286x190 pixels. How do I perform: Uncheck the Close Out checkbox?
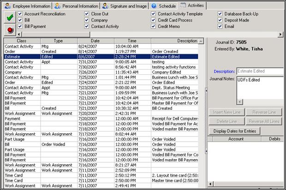click(x=87, y=14)
